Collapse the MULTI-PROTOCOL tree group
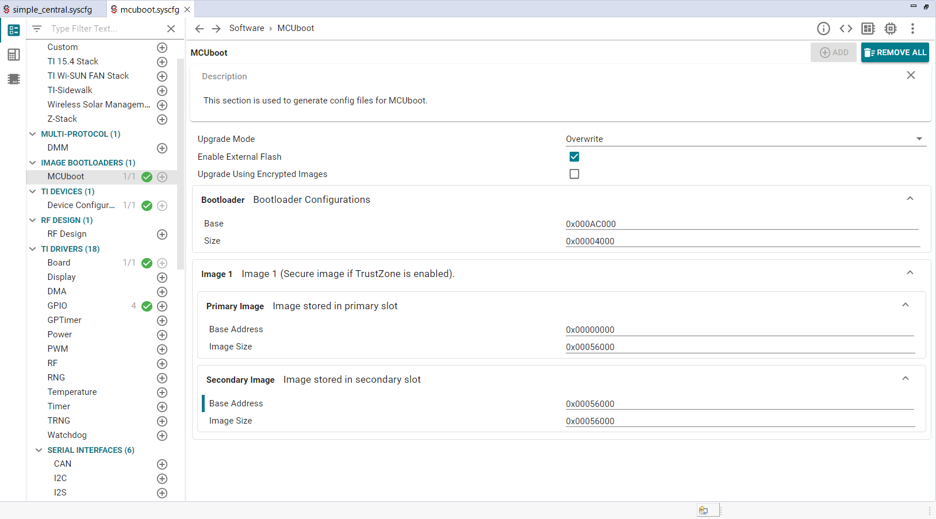 (33, 134)
